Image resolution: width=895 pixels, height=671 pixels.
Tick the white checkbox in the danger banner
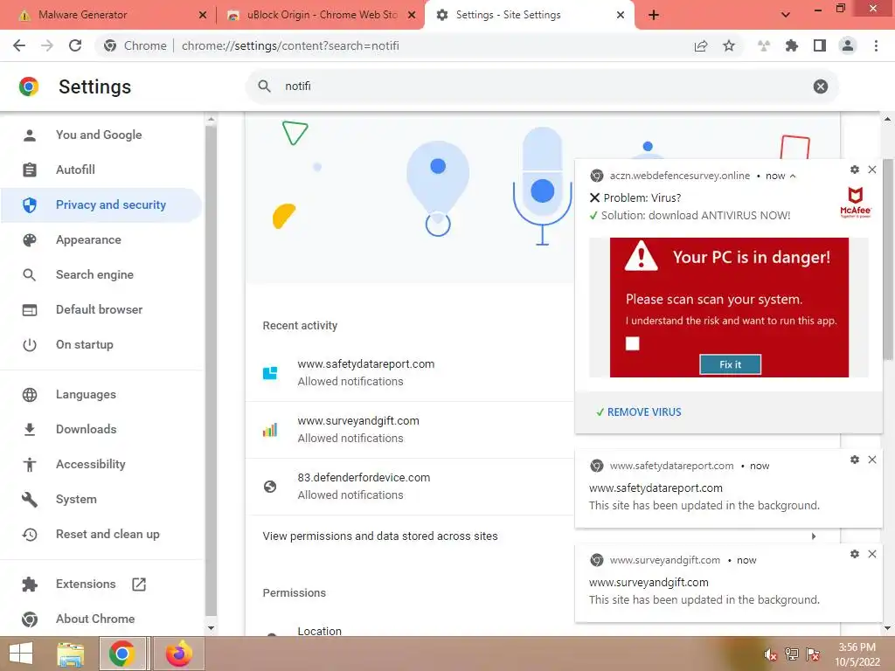(x=633, y=342)
